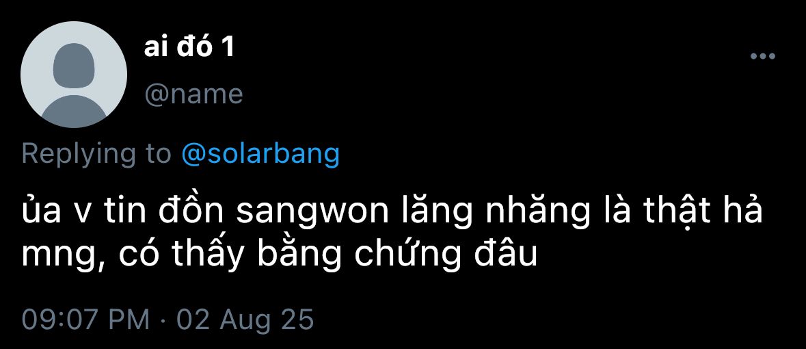Click the "Replying to" label text
Image resolution: width=806 pixels, height=349 pixels.
point(96,155)
